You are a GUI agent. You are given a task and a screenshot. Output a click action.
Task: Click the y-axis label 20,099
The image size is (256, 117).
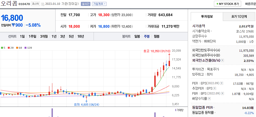[176, 51]
